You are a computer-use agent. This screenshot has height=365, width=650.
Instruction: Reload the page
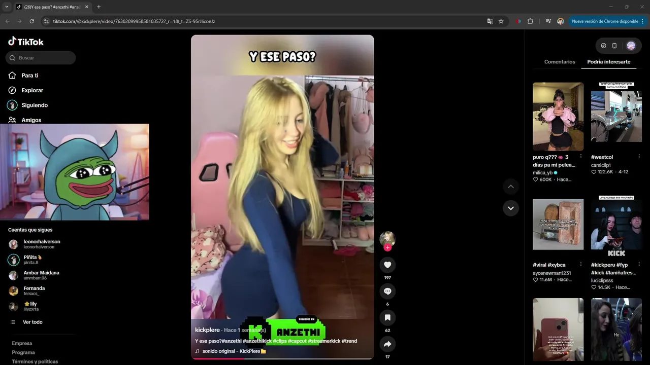coord(31,21)
